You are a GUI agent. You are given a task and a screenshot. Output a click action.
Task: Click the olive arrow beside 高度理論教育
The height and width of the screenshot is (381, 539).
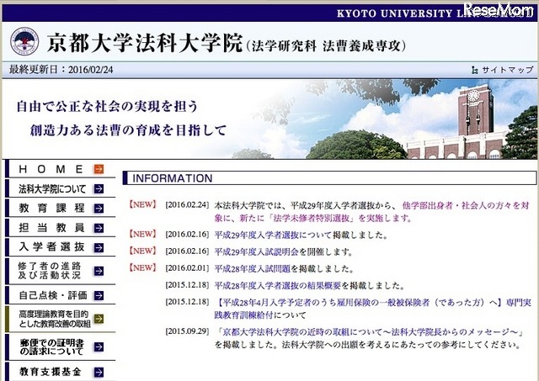pyautogui.click(x=99, y=319)
